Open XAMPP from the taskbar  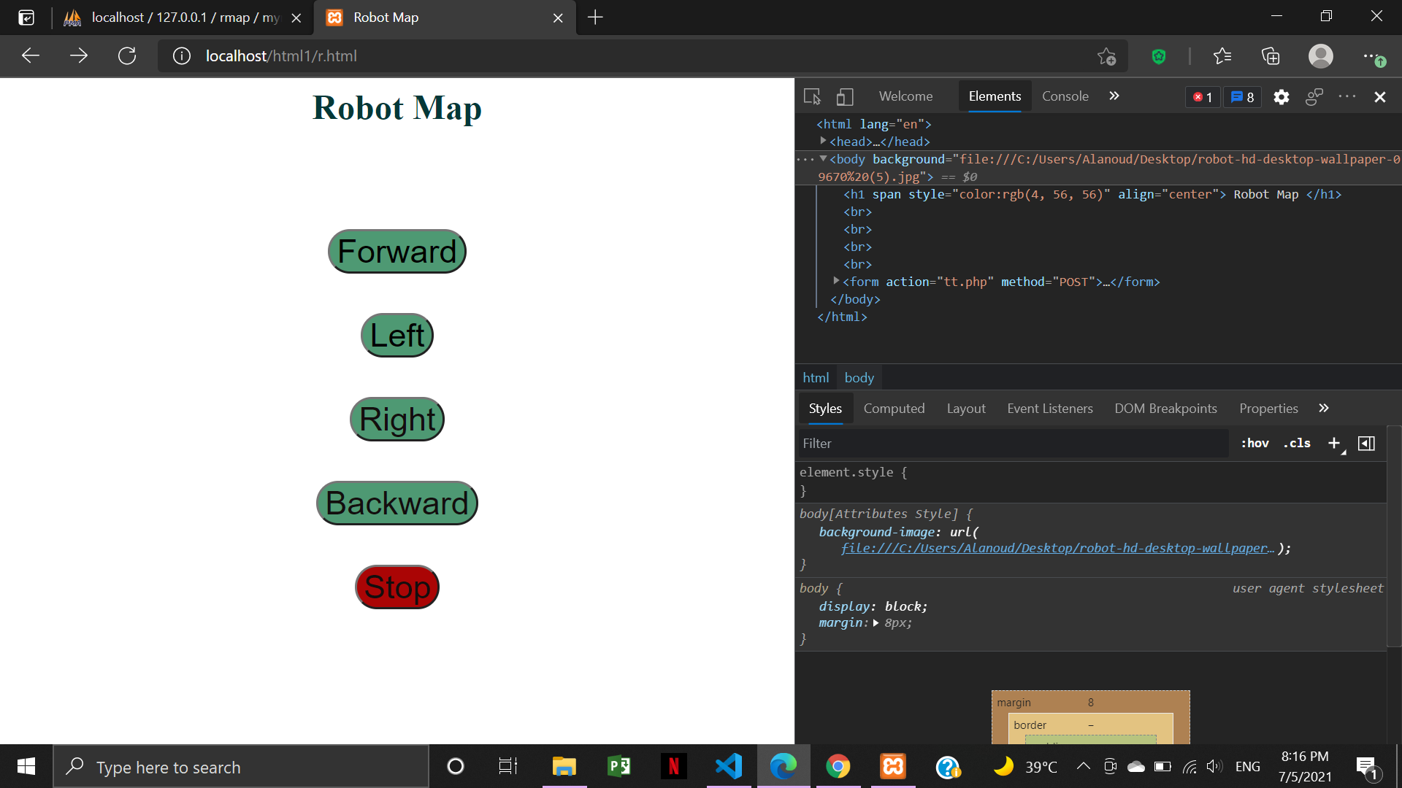(x=892, y=766)
